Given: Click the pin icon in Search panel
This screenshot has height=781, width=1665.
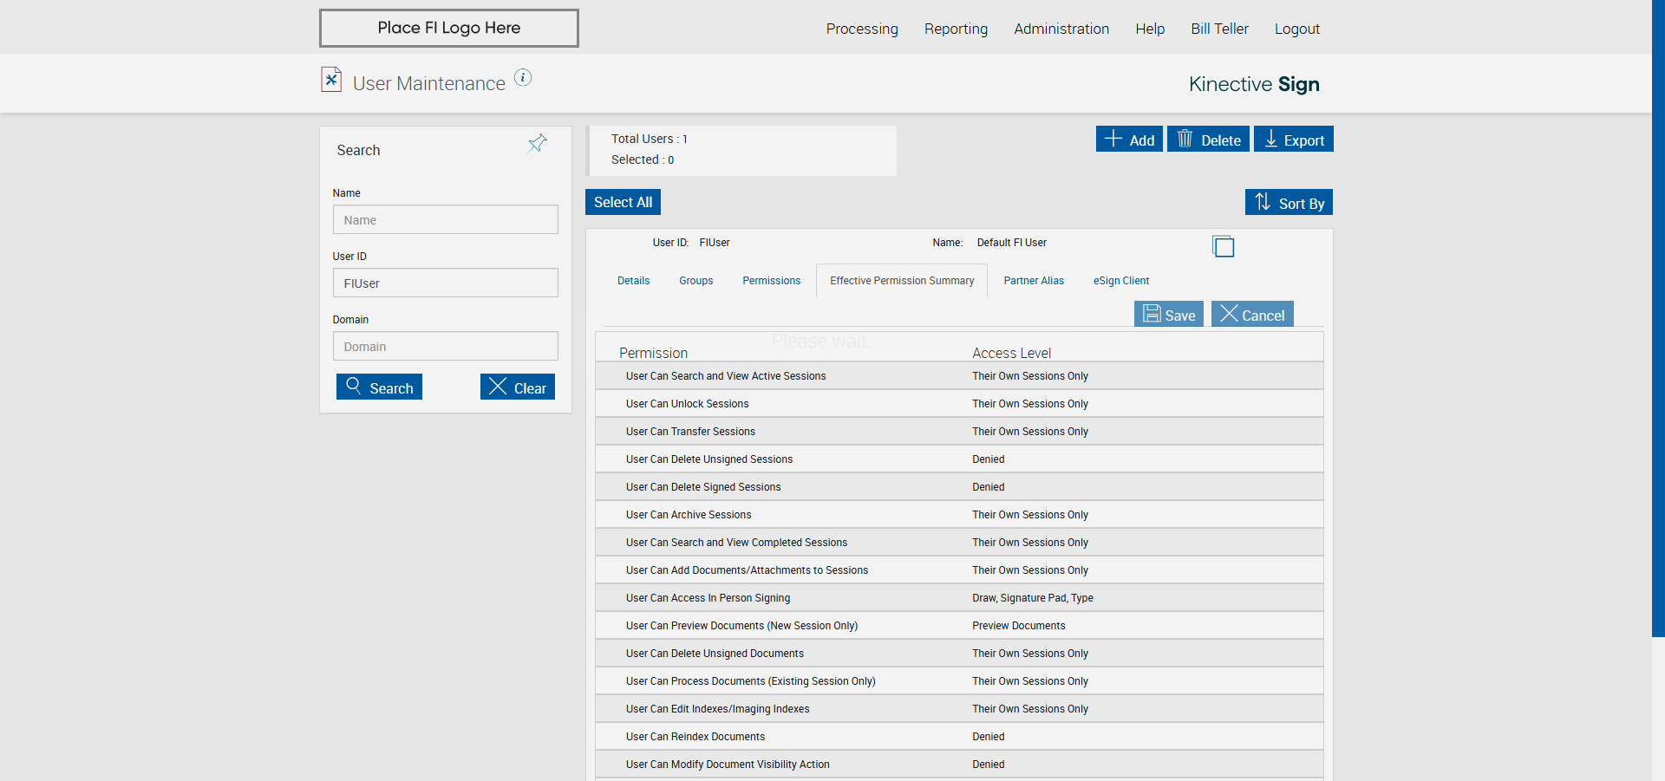Looking at the screenshot, I should [x=538, y=143].
